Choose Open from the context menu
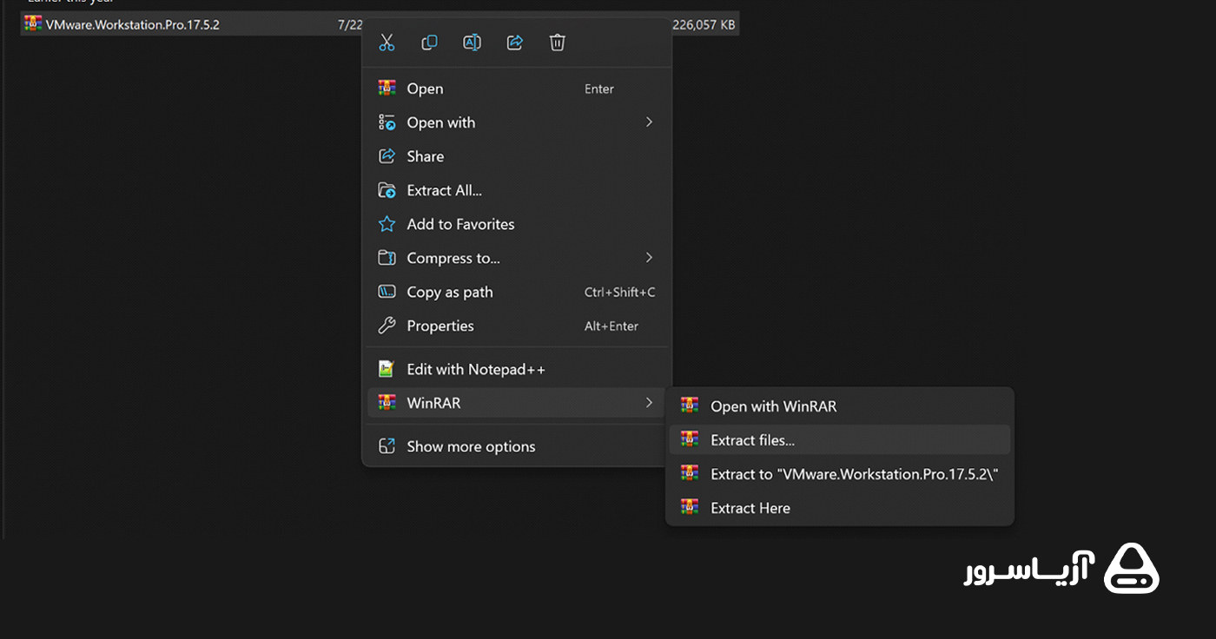This screenshot has height=639, width=1216. [519, 89]
